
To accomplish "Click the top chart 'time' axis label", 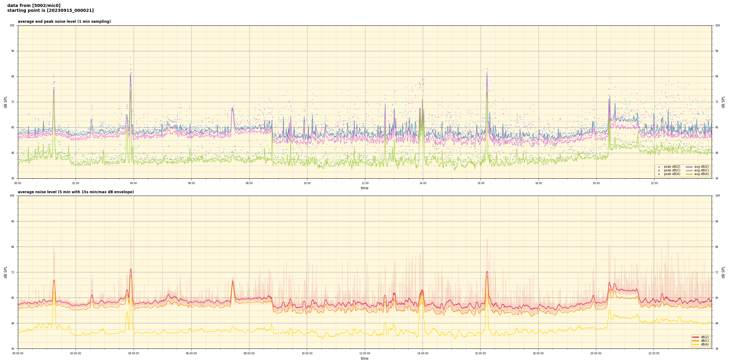I will (x=364, y=188).
